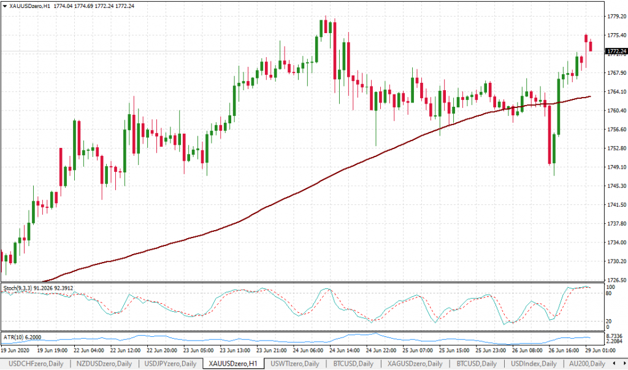Click the 1760.40 level on price scale
The height and width of the screenshot is (370, 628).
[x=615, y=111]
